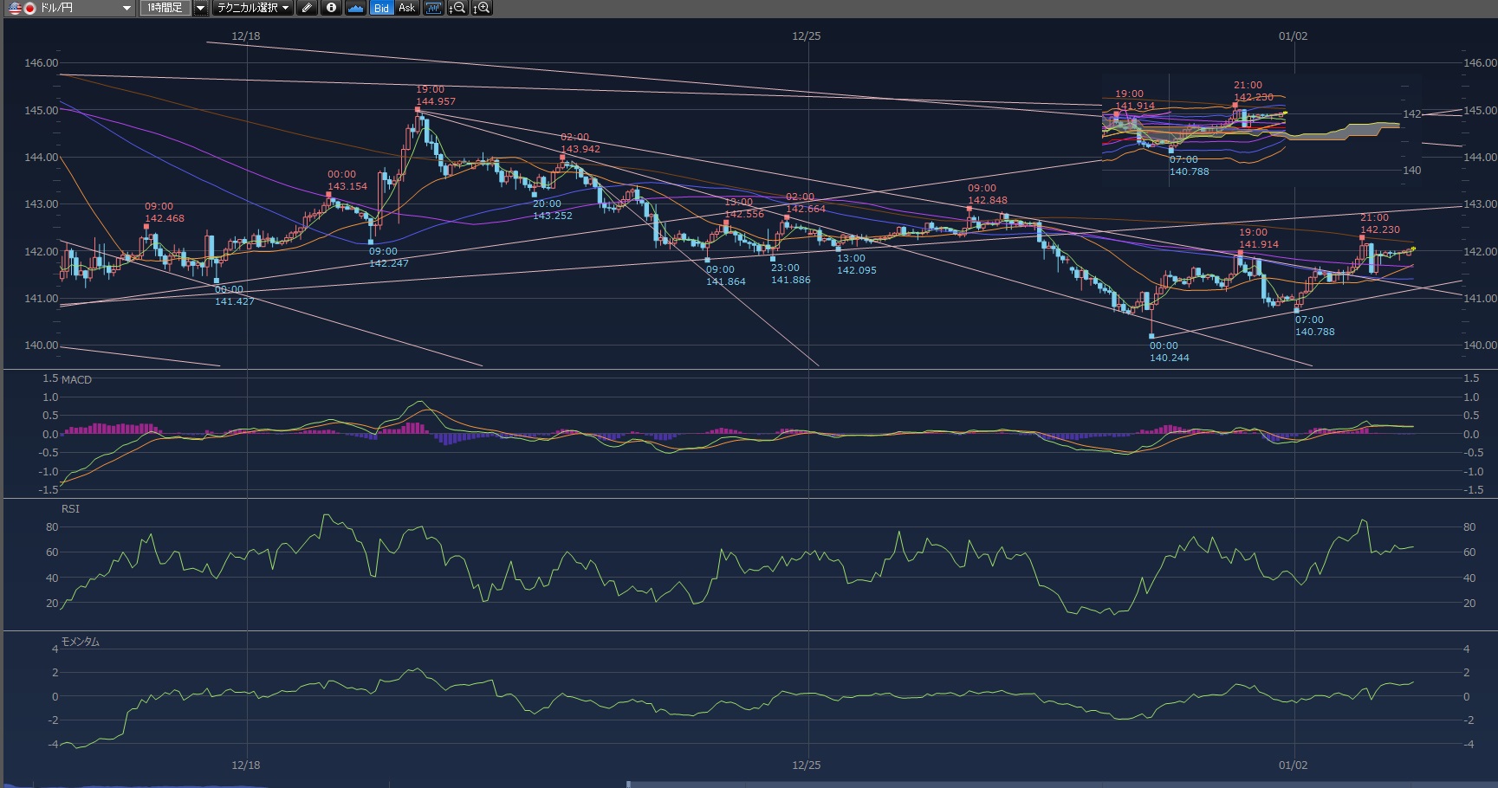This screenshot has height=788, width=1498.
Task: Zoom in the chart with magnifier
Action: tap(482, 8)
